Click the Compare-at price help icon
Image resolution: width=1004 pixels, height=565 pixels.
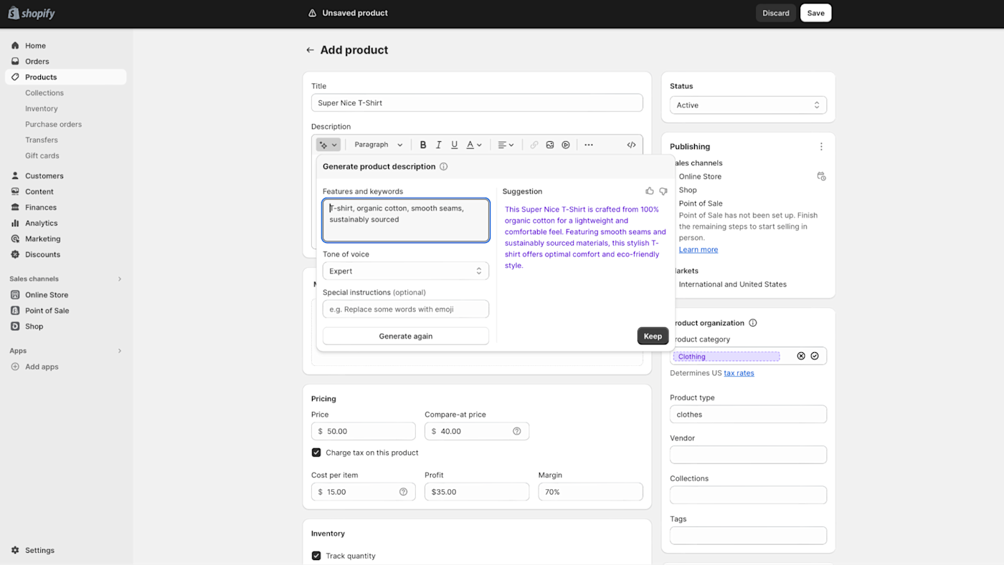point(517,431)
